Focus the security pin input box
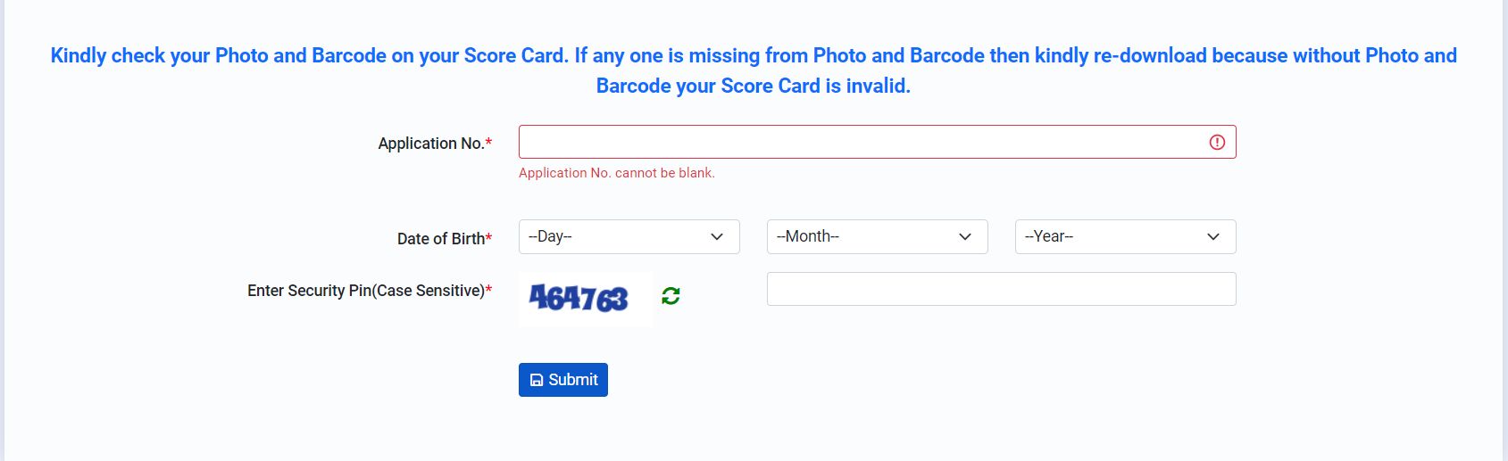This screenshot has height=461, width=1508. [1002, 289]
